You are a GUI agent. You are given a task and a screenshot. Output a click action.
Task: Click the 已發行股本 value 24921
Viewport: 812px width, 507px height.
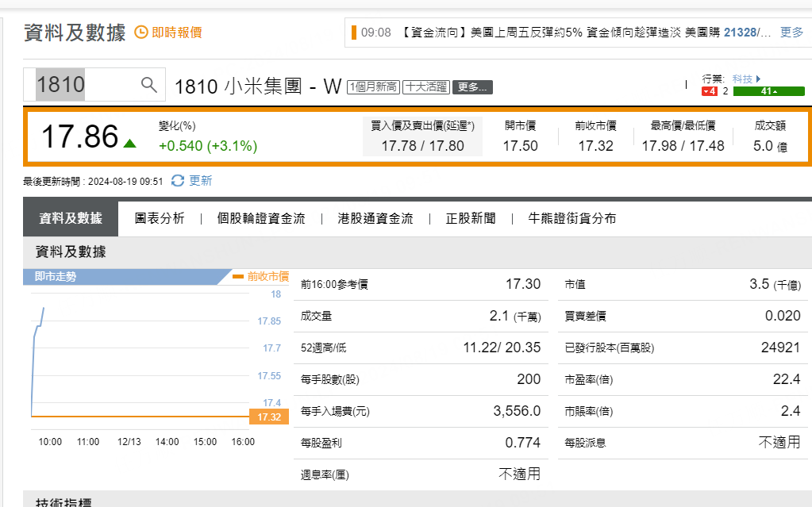point(780,348)
